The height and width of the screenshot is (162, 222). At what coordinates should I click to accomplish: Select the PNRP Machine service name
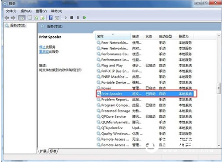pyautogui.click(x=115, y=77)
